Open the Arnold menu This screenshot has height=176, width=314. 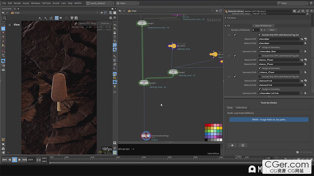(x=56, y=3)
